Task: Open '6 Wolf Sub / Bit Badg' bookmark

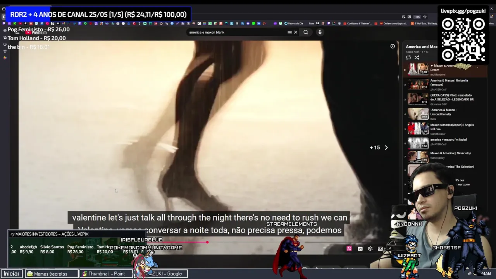Action: [424, 24]
